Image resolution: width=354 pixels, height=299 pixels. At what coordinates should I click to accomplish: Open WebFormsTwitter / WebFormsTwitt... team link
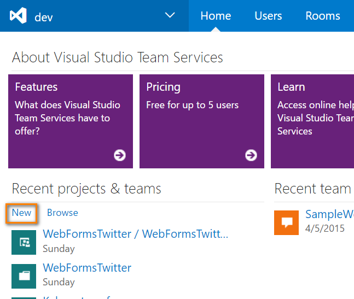pos(136,234)
